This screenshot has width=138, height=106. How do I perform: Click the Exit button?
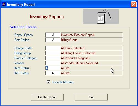tap(91, 97)
